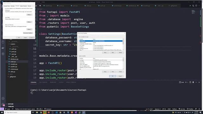The width and height of the screenshot is (203, 114).
Task: Collapse the routers folder
Action: click(x=13, y=44)
